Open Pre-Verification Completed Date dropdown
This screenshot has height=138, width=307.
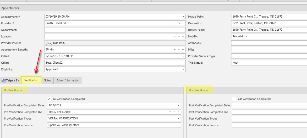179,105
